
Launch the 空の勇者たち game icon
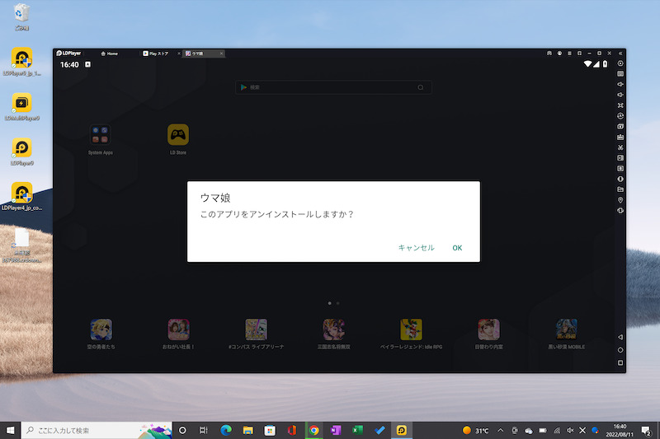[x=101, y=329]
